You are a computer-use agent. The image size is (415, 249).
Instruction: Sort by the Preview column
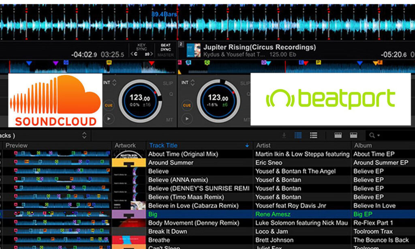[56, 146]
